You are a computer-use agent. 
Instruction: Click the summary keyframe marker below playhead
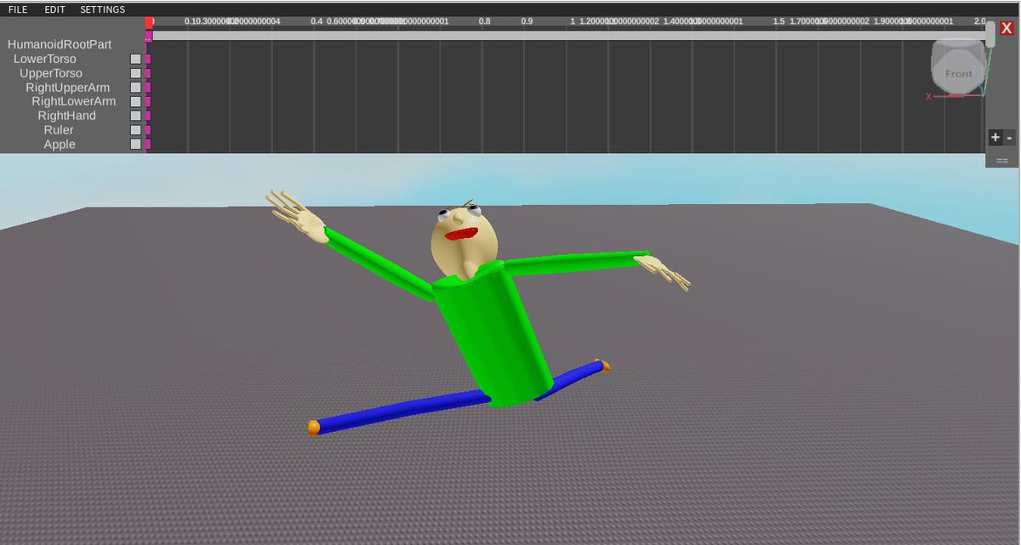(x=148, y=37)
